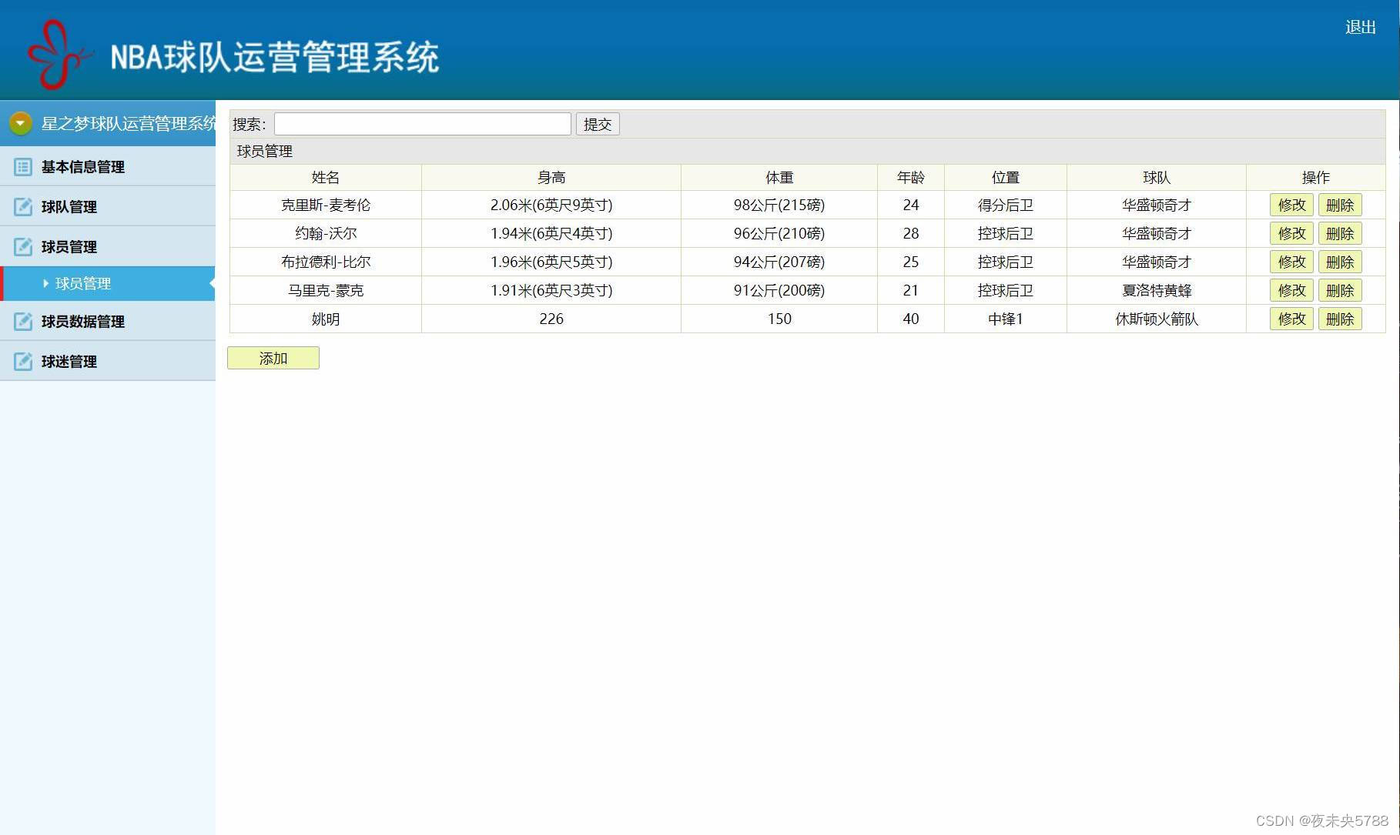
Task: Click the edit icon beside 球队管理
Action: tap(23, 207)
